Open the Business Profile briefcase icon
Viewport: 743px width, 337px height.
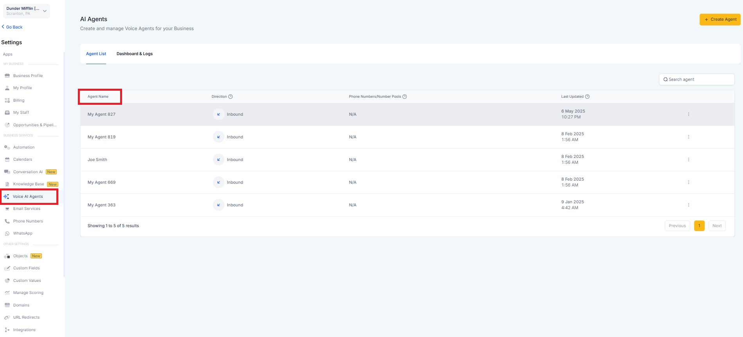7,75
